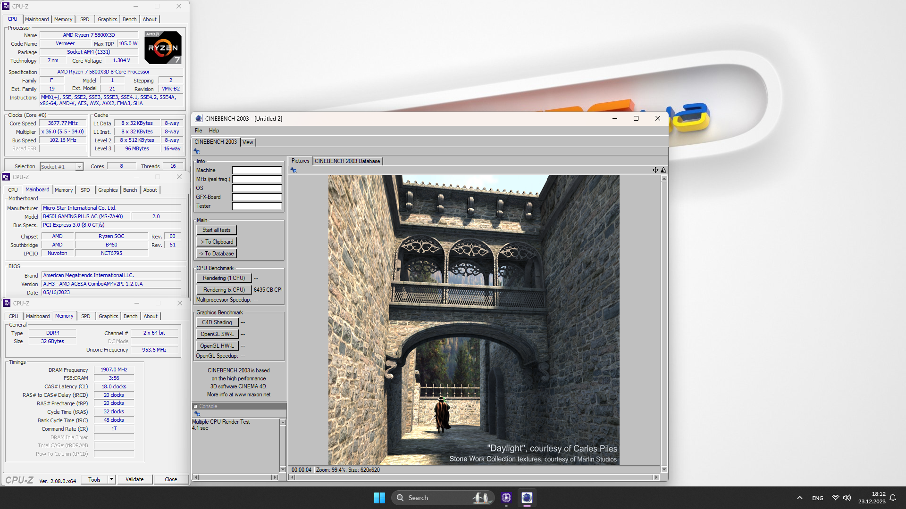Open SPD tab in CPU-Z Processor window
906x509 pixels.
tap(85, 19)
